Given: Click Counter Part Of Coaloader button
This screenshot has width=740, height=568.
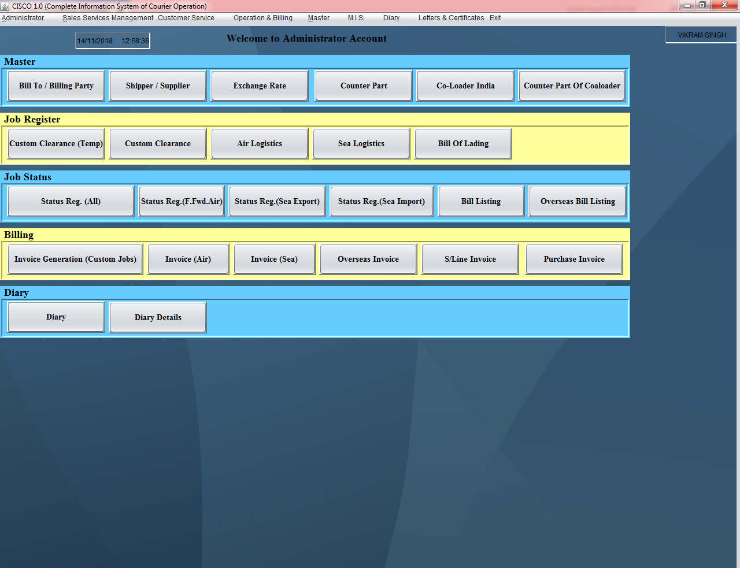Looking at the screenshot, I should pyautogui.click(x=572, y=86).
